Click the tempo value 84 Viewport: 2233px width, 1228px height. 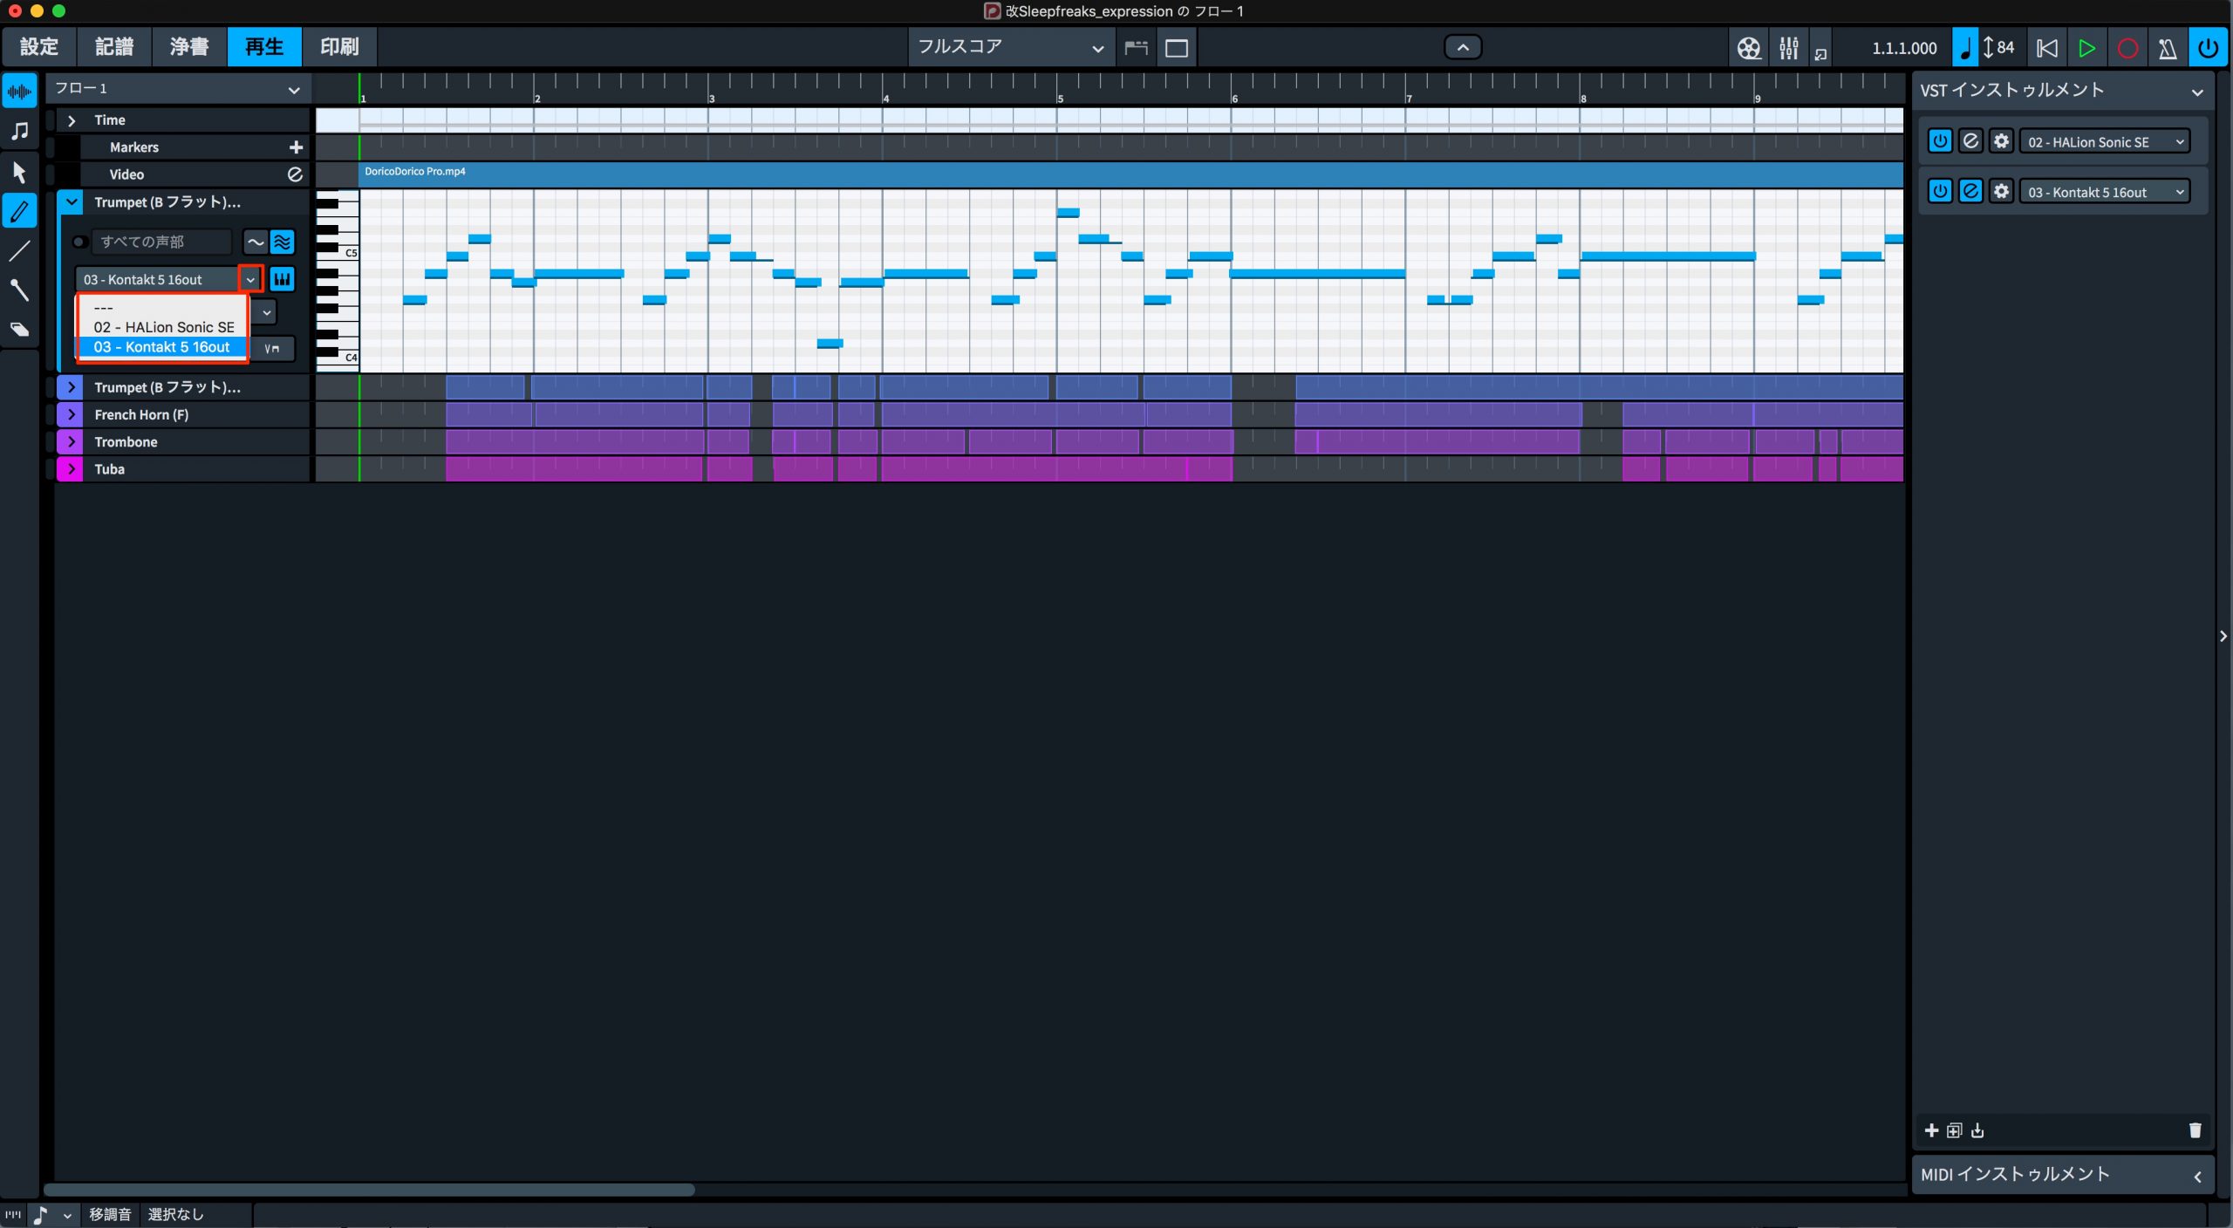(x=2005, y=48)
